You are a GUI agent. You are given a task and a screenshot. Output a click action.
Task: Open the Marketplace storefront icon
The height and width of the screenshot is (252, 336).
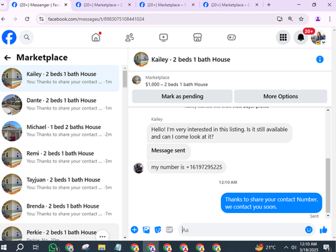pyautogui.click(x=198, y=37)
